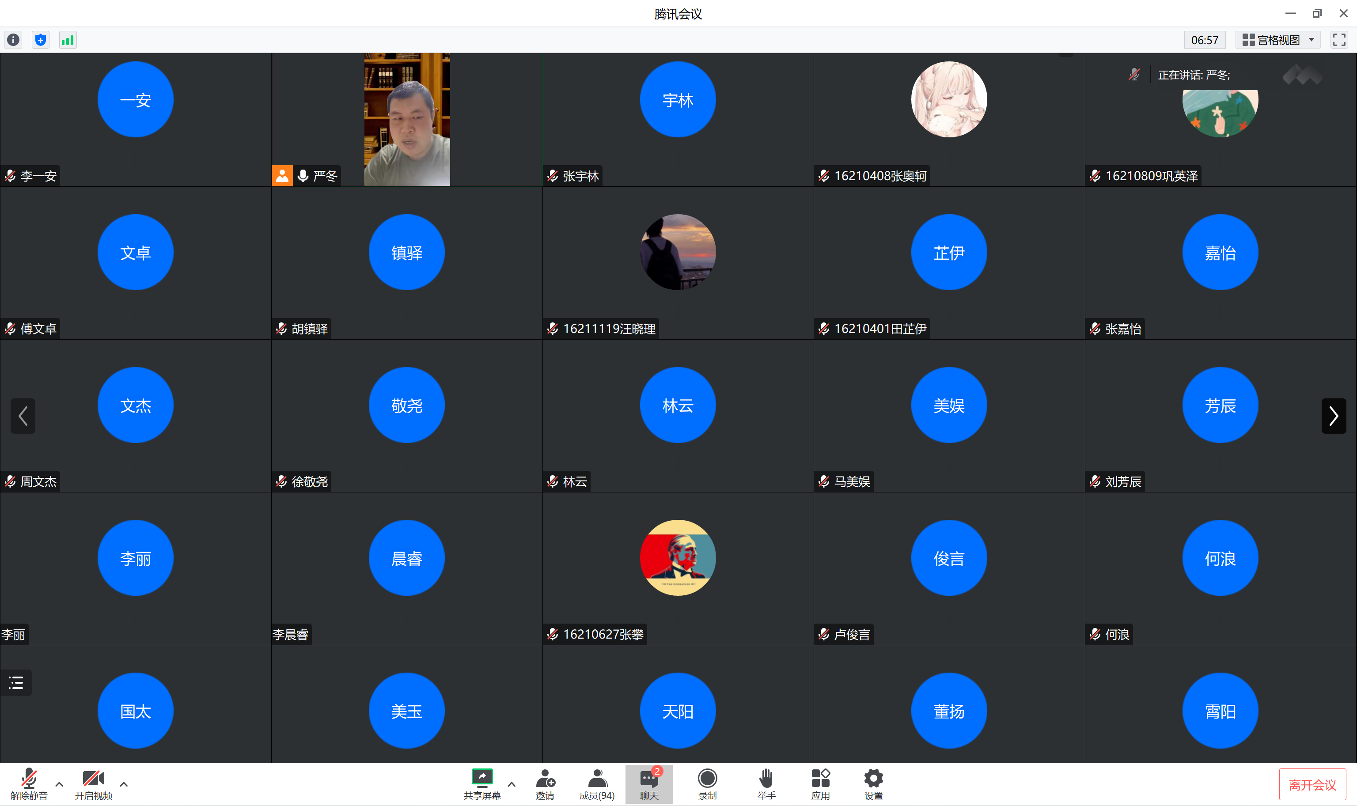Click the meeting info icon
This screenshot has width=1357, height=806.
(13, 40)
